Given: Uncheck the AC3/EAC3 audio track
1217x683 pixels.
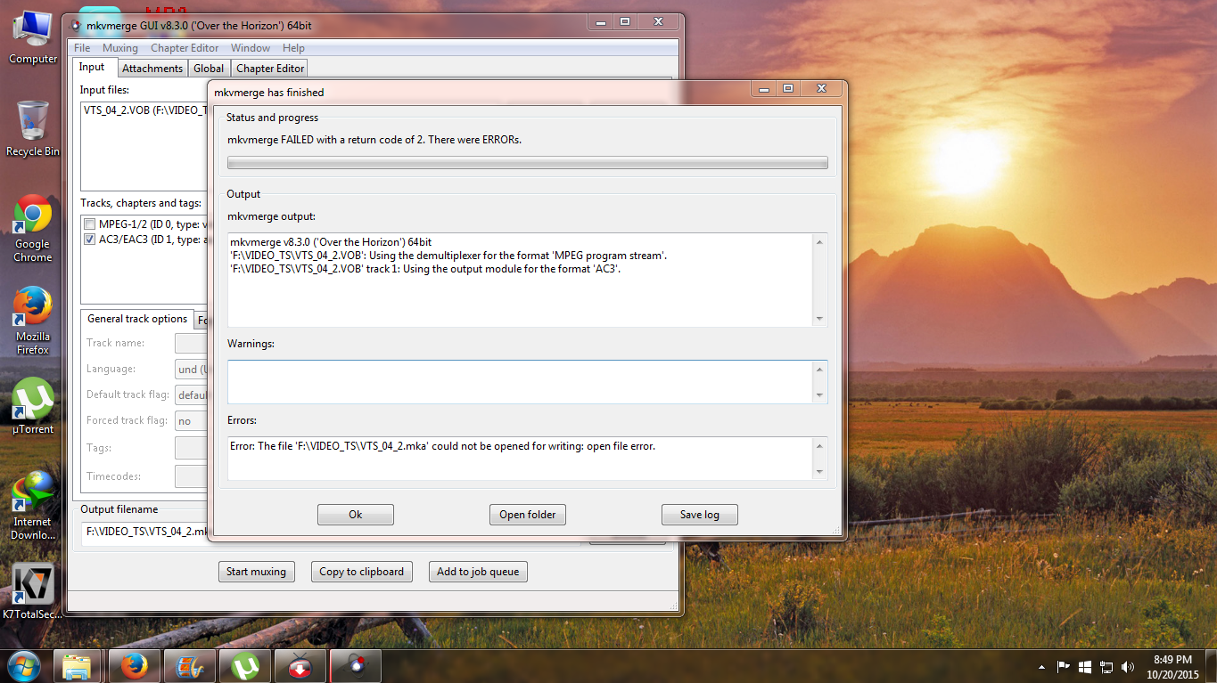Looking at the screenshot, I should tap(89, 240).
